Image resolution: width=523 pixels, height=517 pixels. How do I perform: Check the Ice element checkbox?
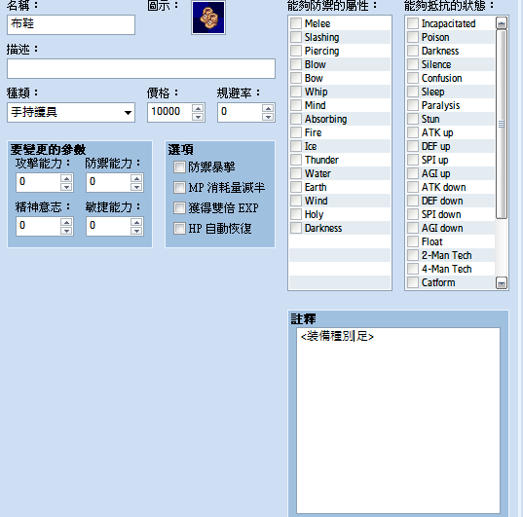click(x=296, y=146)
